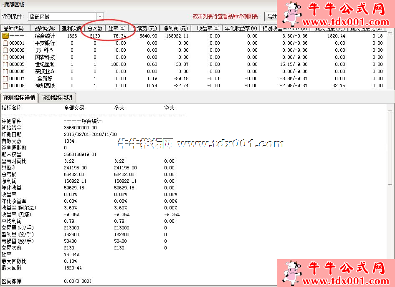Click the 导出 export button

click(272, 17)
